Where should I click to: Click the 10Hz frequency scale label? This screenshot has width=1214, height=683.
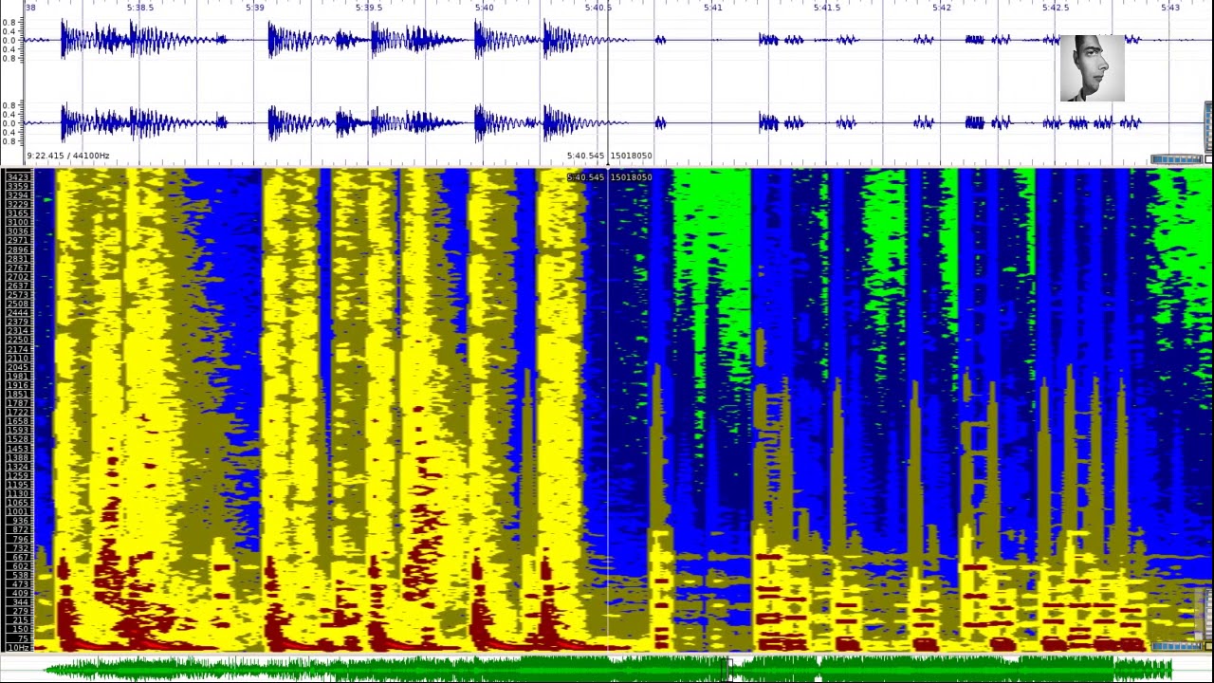tap(18, 648)
